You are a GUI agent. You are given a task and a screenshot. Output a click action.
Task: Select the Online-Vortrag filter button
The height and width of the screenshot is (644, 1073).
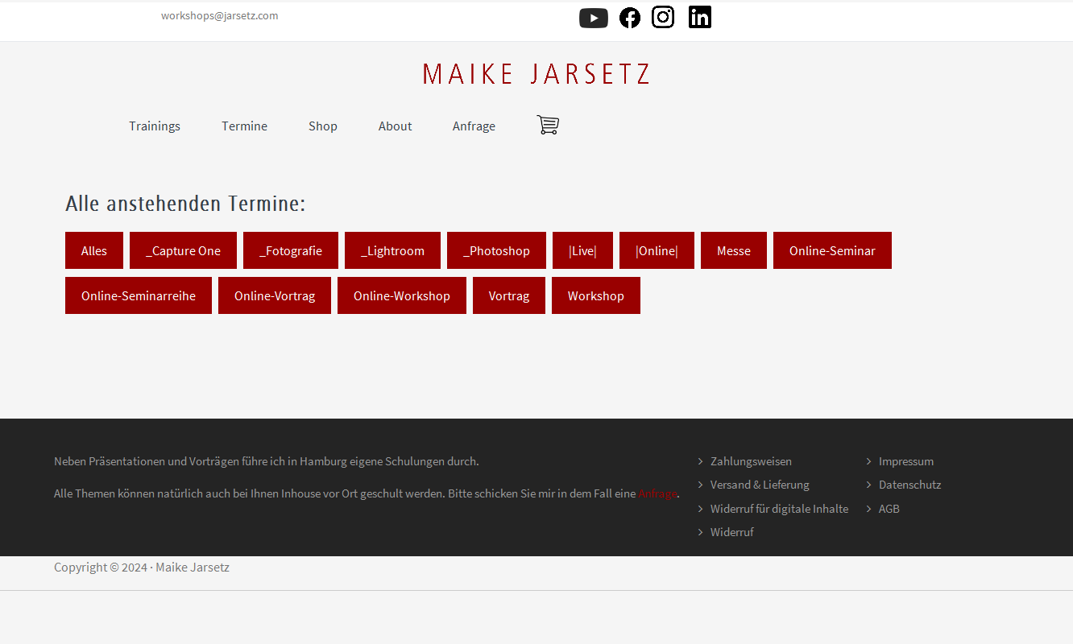point(275,295)
